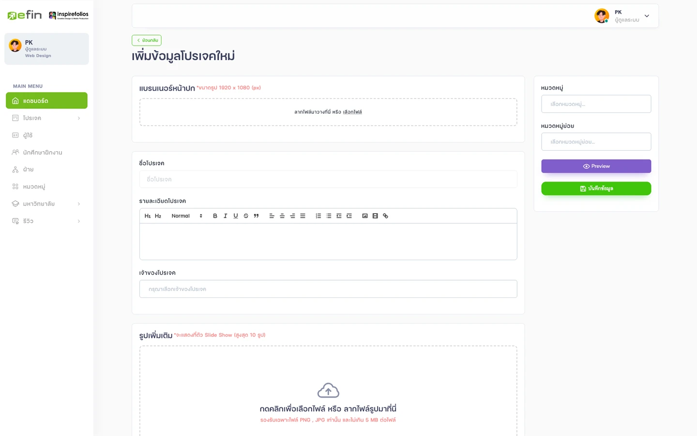Apply Heading 1 style
Viewport: 697px width, 436px height.
tap(148, 216)
